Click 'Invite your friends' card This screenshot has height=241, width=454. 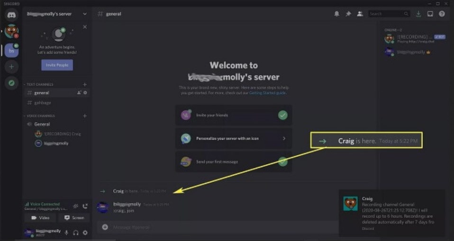pyautogui.click(x=234, y=115)
